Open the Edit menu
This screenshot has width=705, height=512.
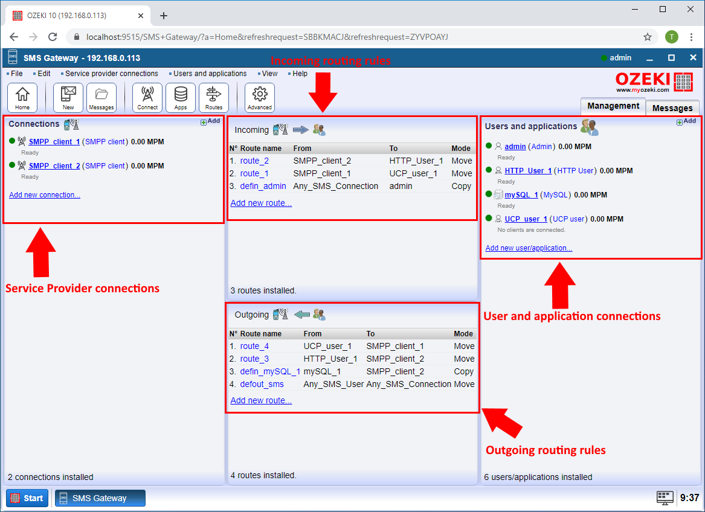[44, 74]
